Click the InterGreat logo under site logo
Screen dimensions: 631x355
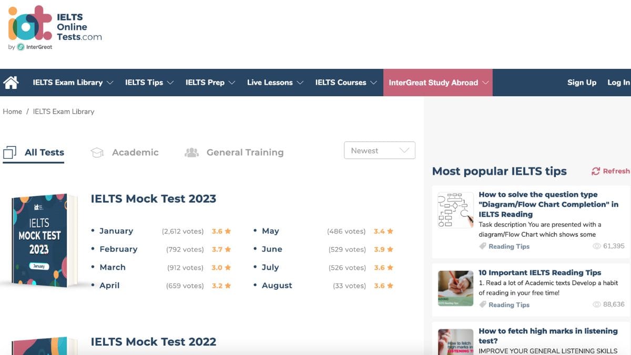click(x=35, y=47)
